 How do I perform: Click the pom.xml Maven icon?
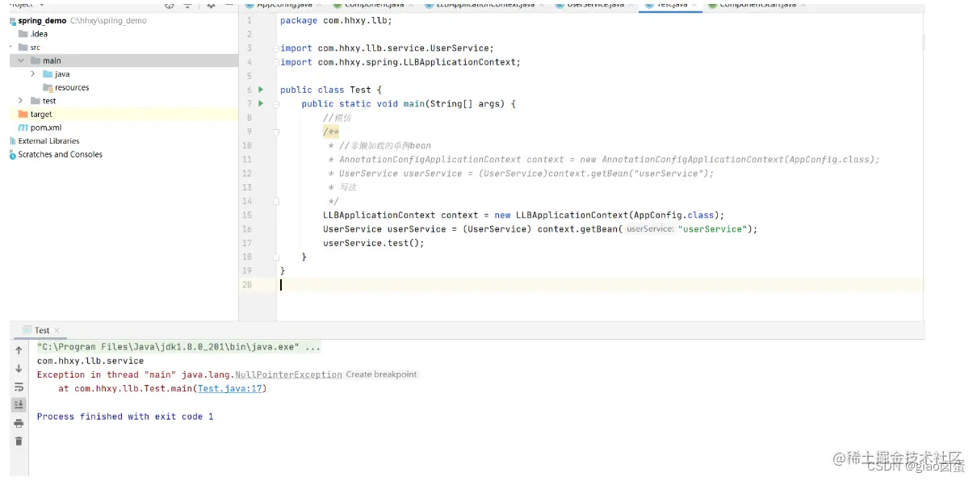[x=23, y=128]
